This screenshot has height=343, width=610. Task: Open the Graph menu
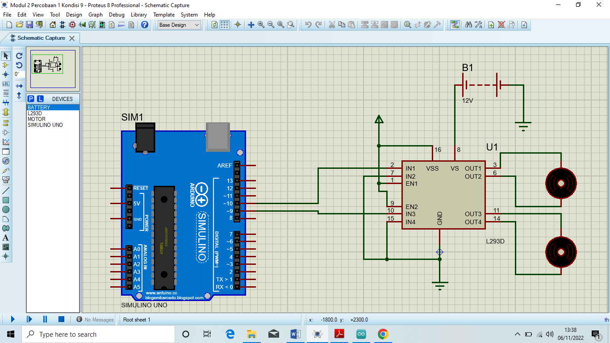(96, 14)
